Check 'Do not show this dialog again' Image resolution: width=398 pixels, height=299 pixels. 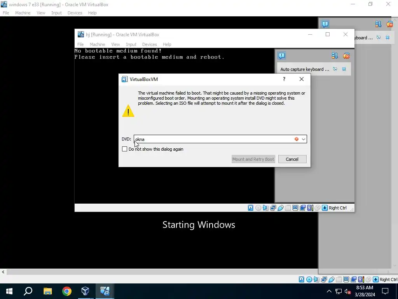(124, 149)
